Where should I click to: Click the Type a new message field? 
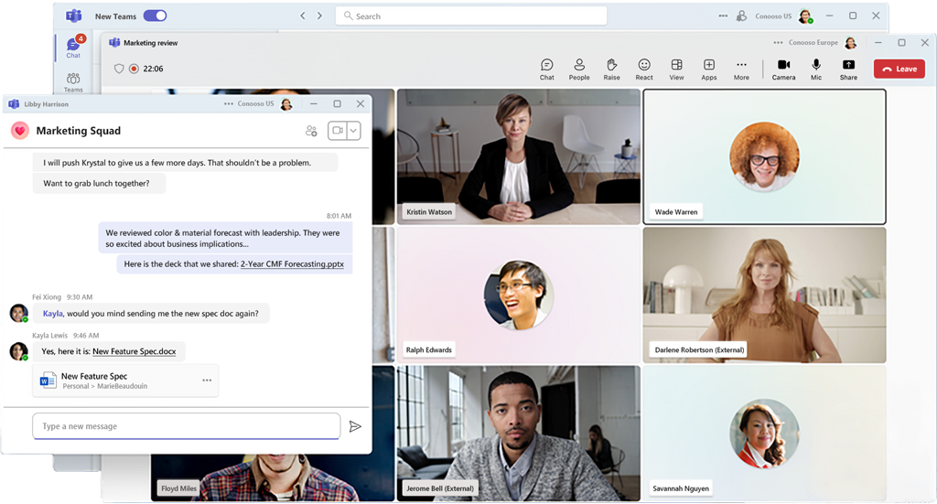pos(186,426)
